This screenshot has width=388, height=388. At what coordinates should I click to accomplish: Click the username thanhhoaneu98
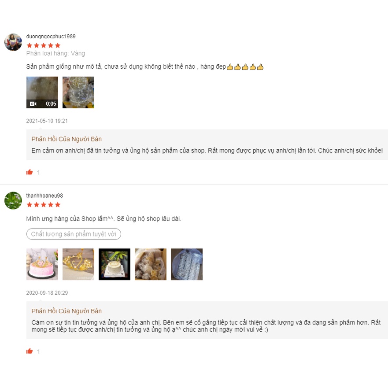[x=44, y=196]
